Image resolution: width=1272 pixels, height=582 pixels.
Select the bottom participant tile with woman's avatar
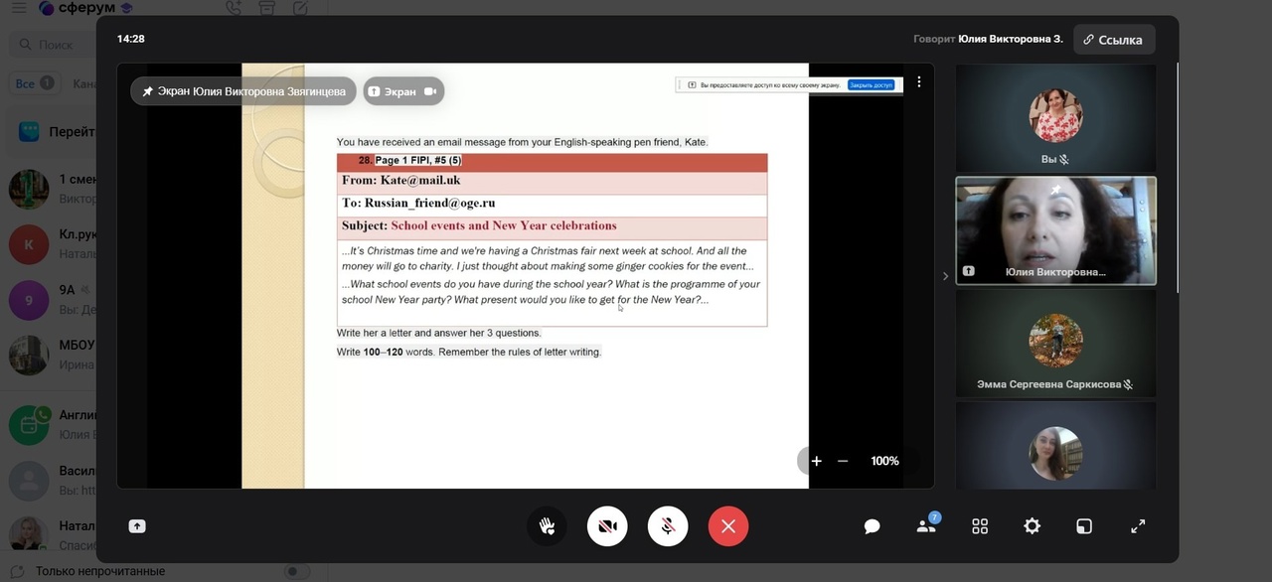pos(1055,445)
